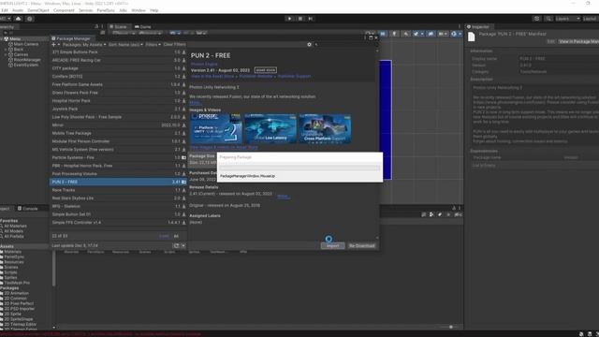Click the refresh icon beside Last update

coord(176,245)
